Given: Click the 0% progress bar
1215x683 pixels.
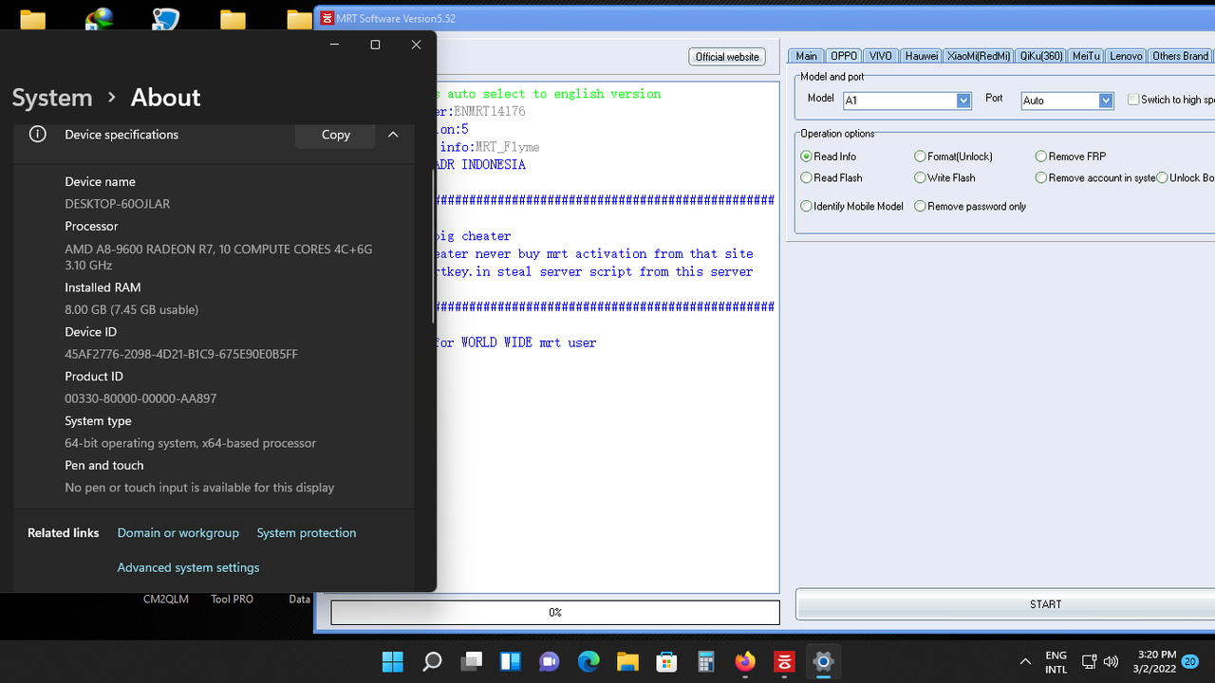Looking at the screenshot, I should coord(554,612).
